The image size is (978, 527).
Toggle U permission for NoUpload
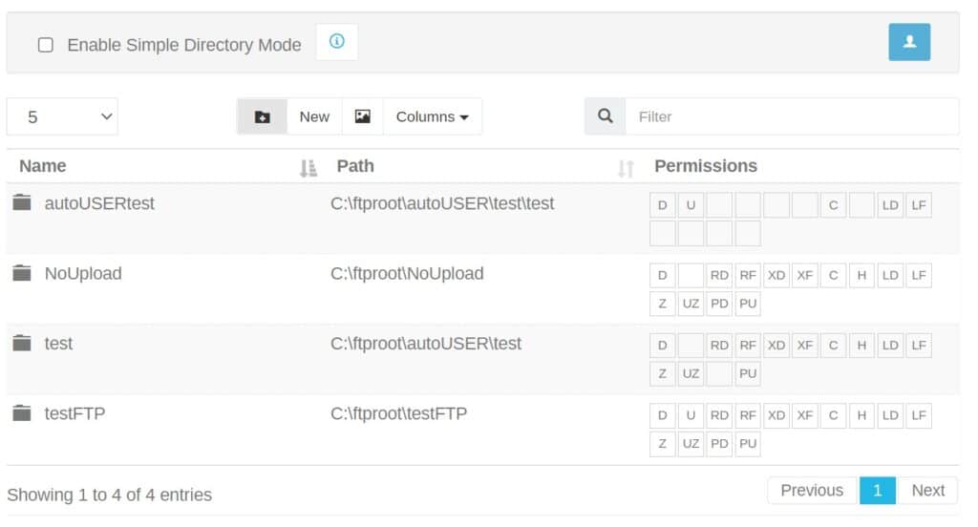[691, 275]
